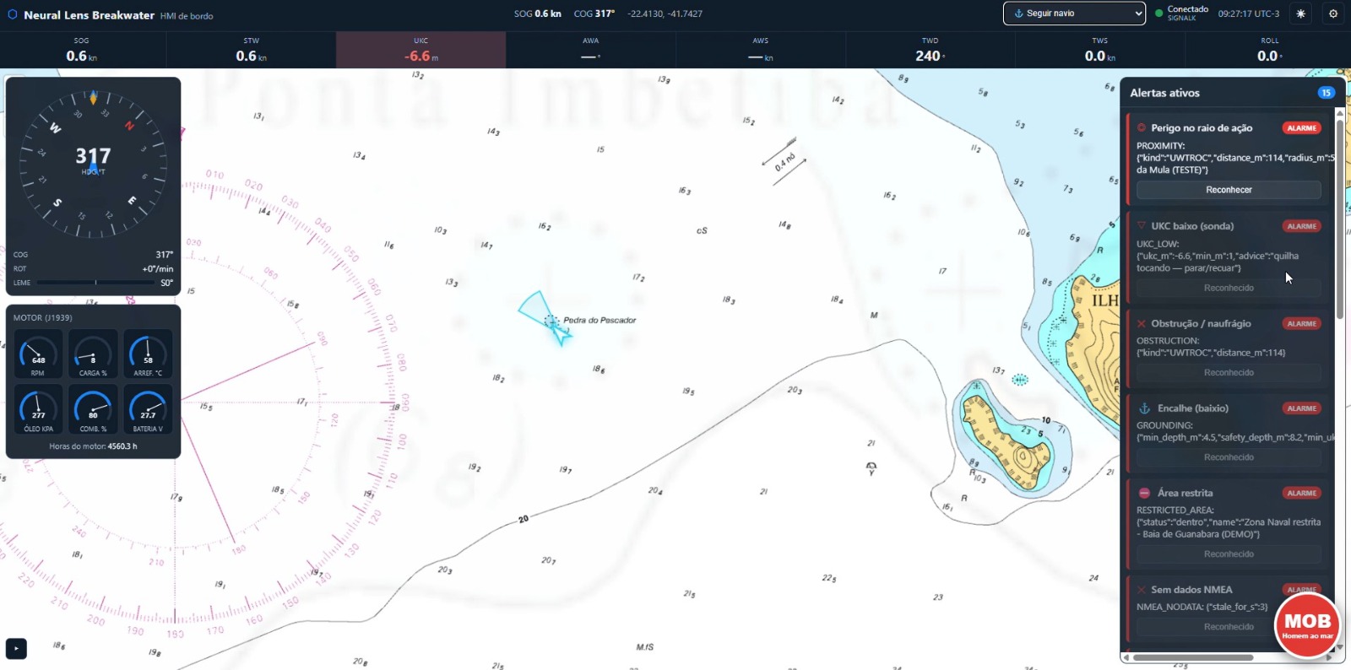Click the compass heading dial
Viewport: 1351px width, 670px height.
pyautogui.click(x=93, y=164)
